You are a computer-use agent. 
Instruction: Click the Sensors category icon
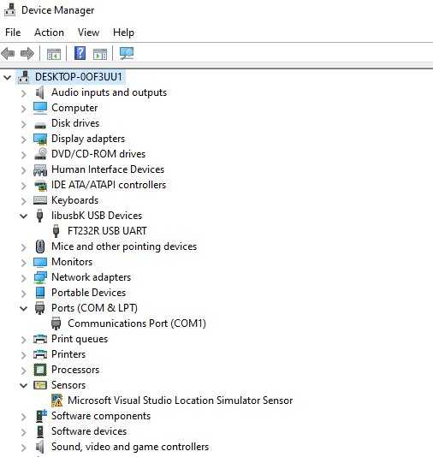click(x=40, y=385)
